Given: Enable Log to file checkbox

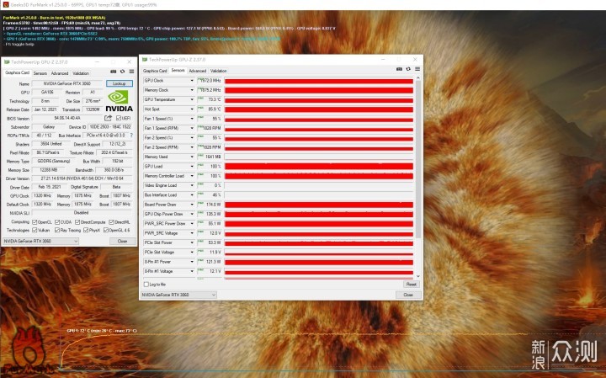Looking at the screenshot, I should tap(146, 285).
